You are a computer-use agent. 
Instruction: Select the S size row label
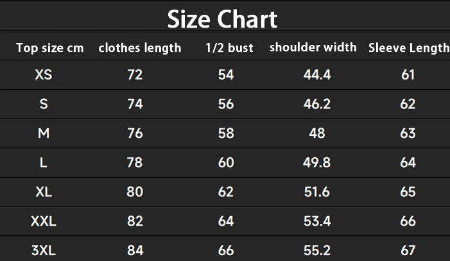tap(44, 104)
